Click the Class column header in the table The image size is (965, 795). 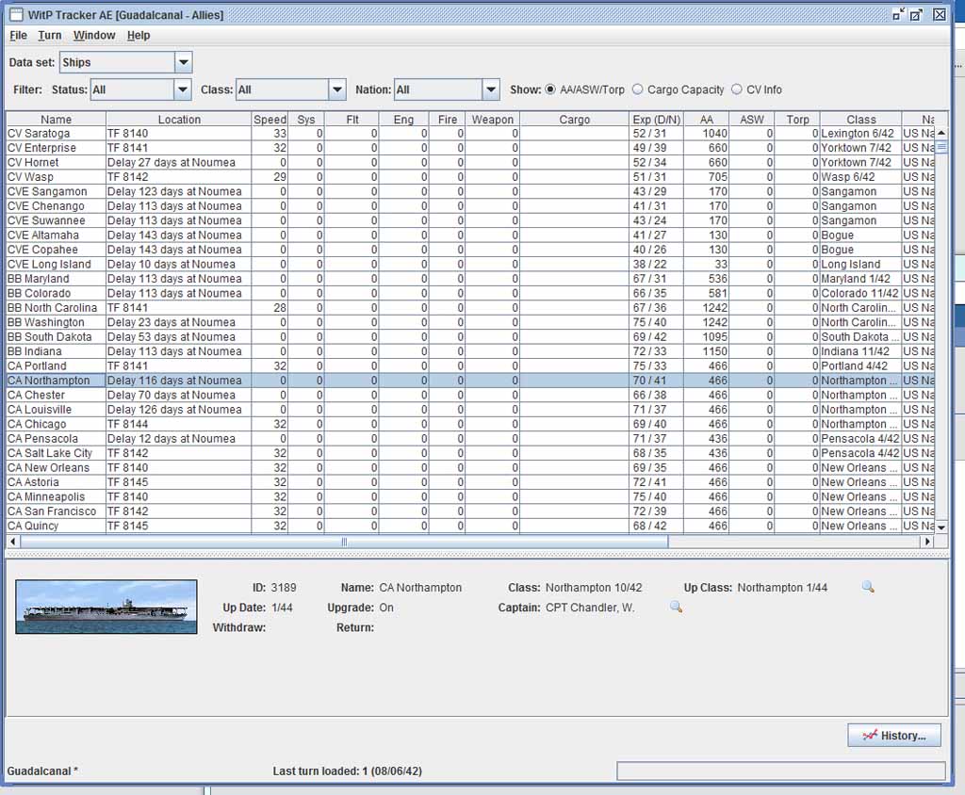click(861, 120)
